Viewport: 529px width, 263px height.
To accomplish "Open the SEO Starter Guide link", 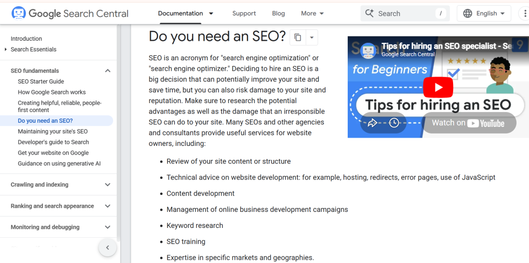I will pos(41,81).
